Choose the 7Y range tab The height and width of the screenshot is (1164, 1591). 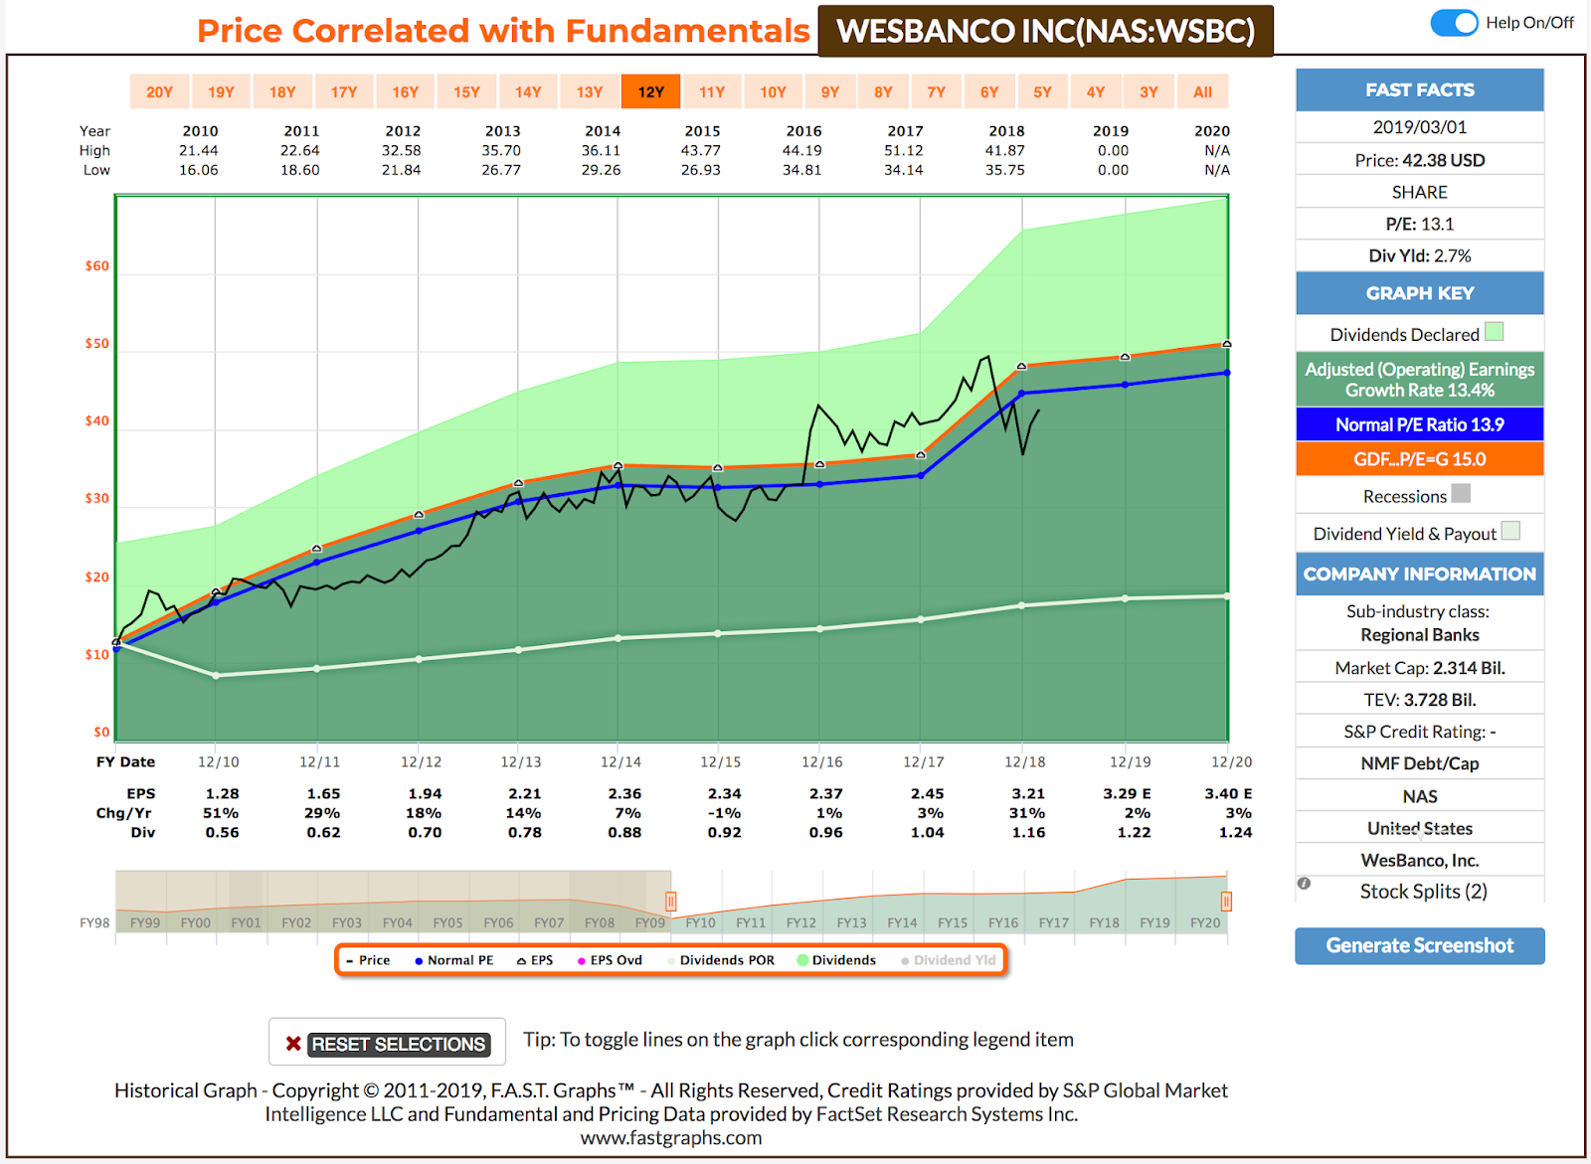(937, 91)
